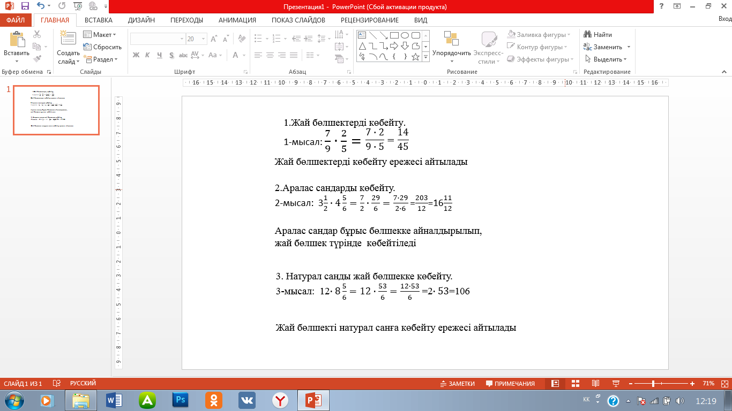Switch to the ПОКАЗ СЛАЙДОВ tab

point(298,20)
